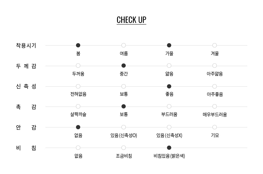Select 비침있음(밝은색) sheerness radio dot
Screen dimensions: 263x174
pos(169,148)
